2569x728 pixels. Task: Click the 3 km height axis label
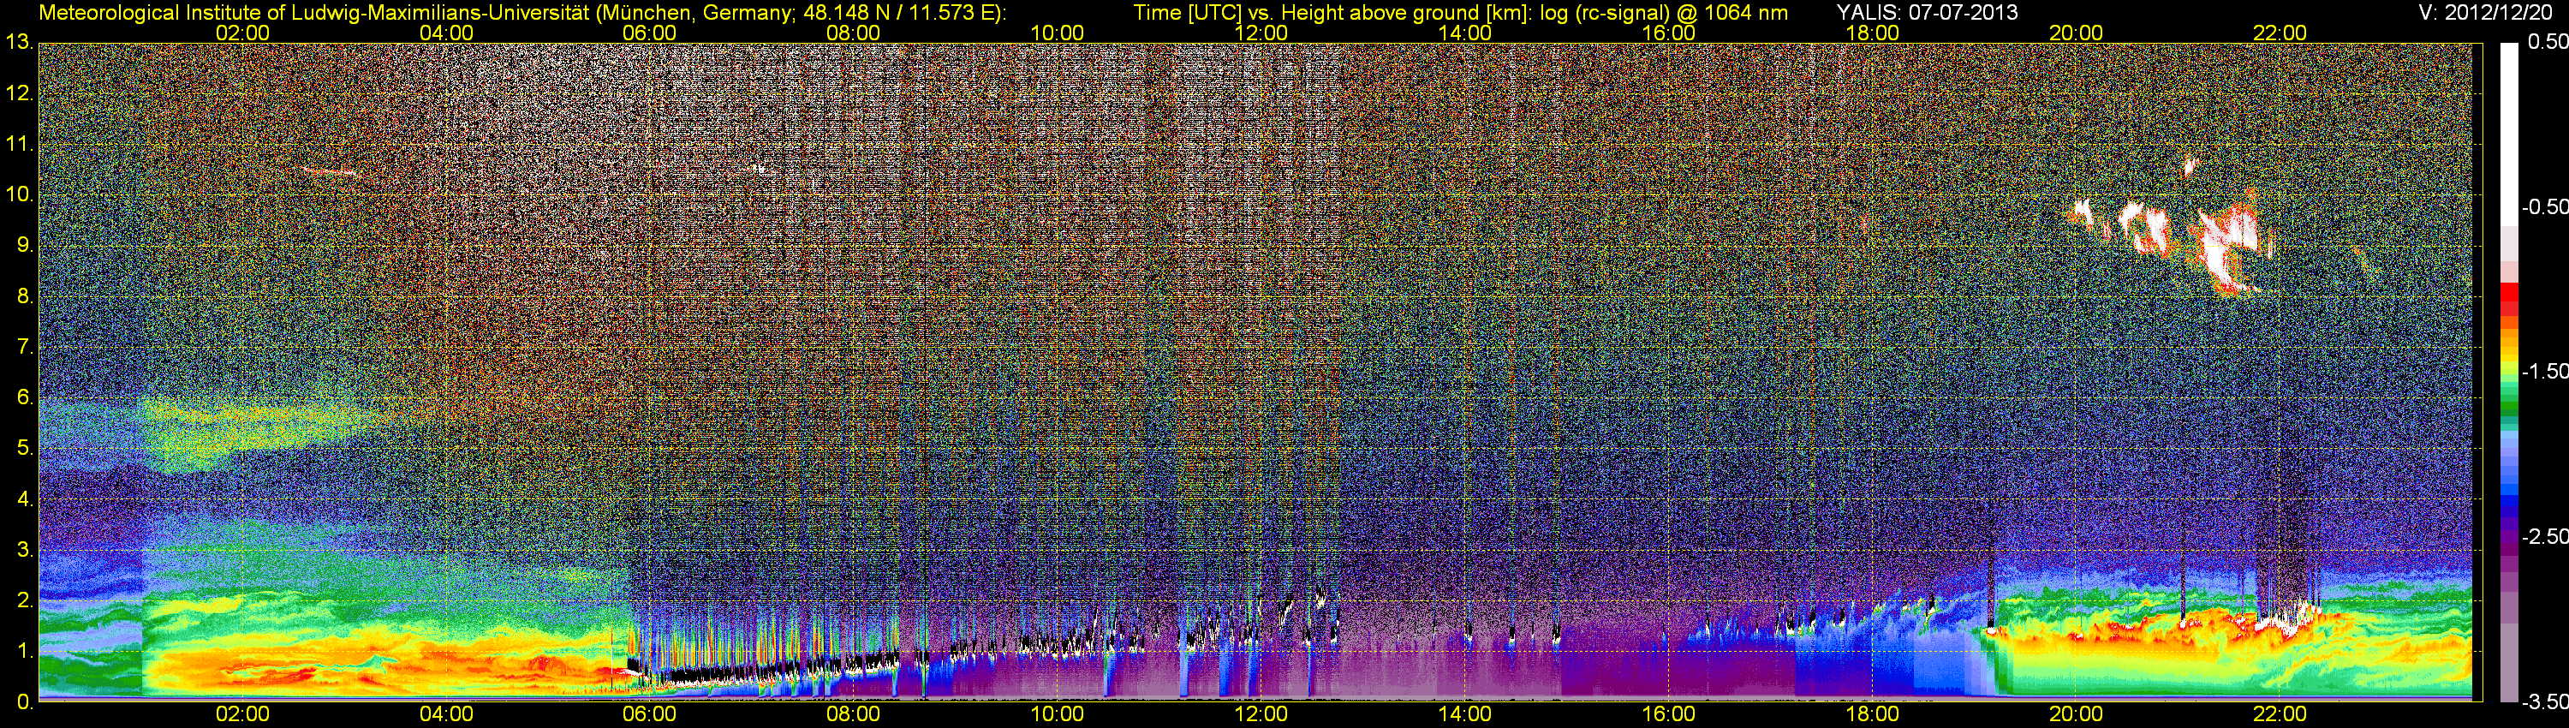pyautogui.click(x=24, y=550)
